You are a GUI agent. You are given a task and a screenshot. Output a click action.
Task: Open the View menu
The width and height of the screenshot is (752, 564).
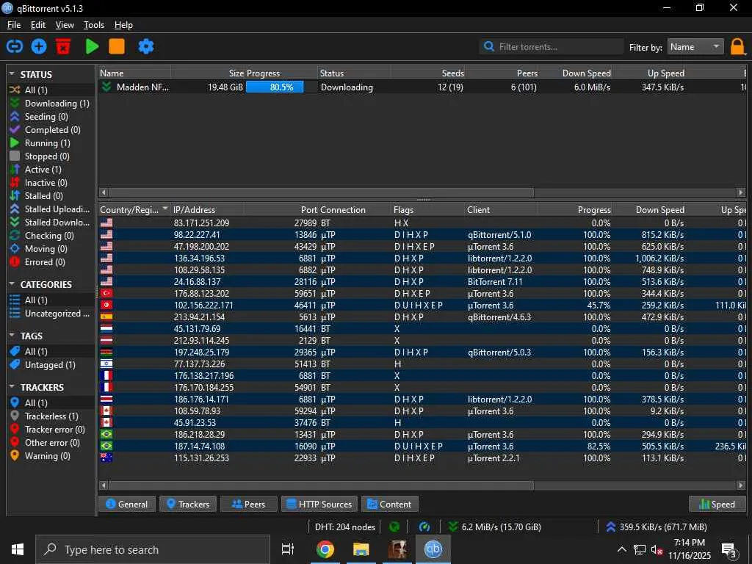[x=65, y=25]
